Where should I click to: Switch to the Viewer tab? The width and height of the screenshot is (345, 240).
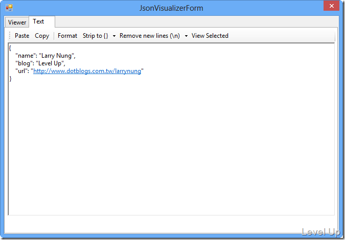pyautogui.click(x=17, y=22)
